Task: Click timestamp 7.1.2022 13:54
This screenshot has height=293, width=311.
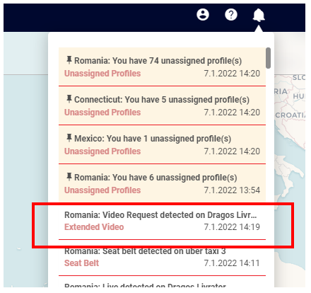Action: [x=232, y=190]
